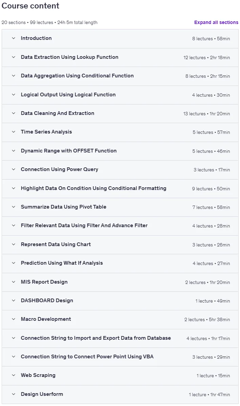Click chevron next to Data Cleaning And Extraction
The width and height of the screenshot is (240, 406).
[14, 113]
